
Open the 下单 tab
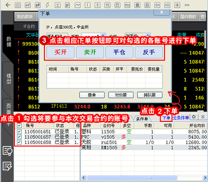tap(166, 118)
